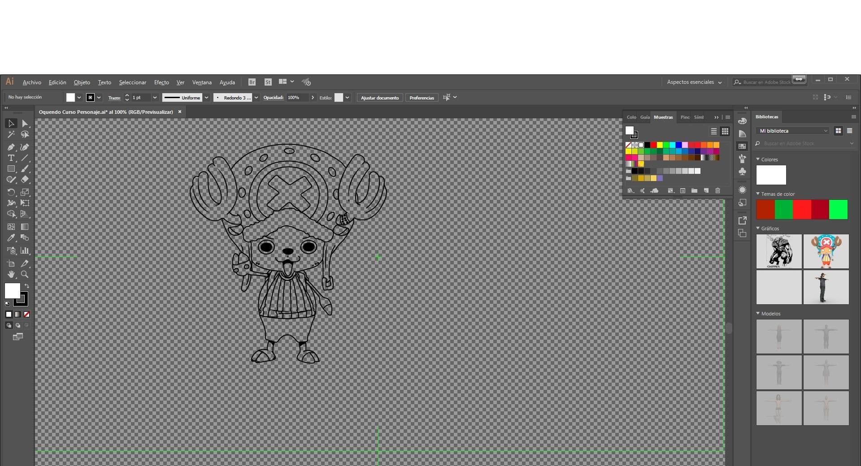Screen dimensions: 861x466
Task: Collapse the Colores section
Action: pos(758,160)
